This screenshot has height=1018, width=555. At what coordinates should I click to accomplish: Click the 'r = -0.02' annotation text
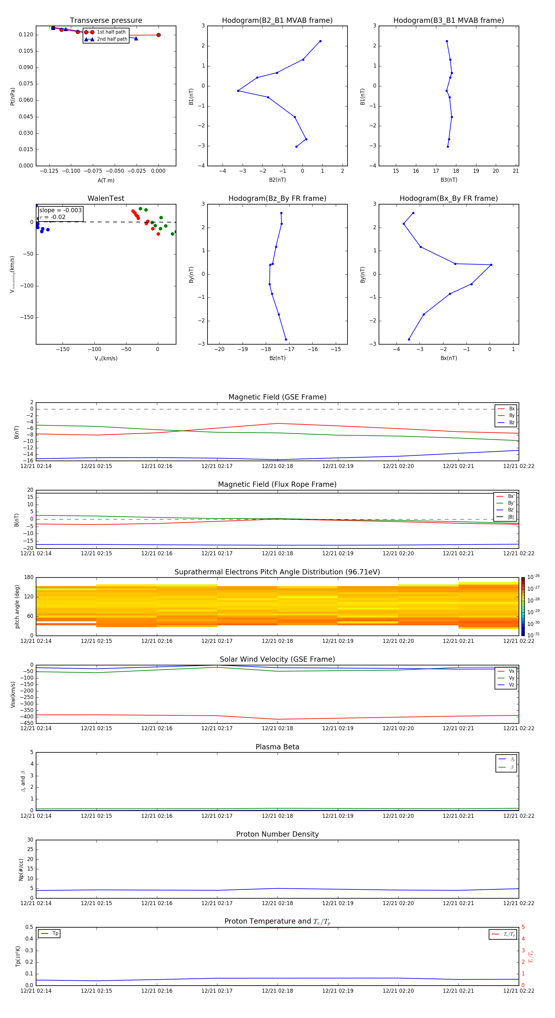pos(52,217)
